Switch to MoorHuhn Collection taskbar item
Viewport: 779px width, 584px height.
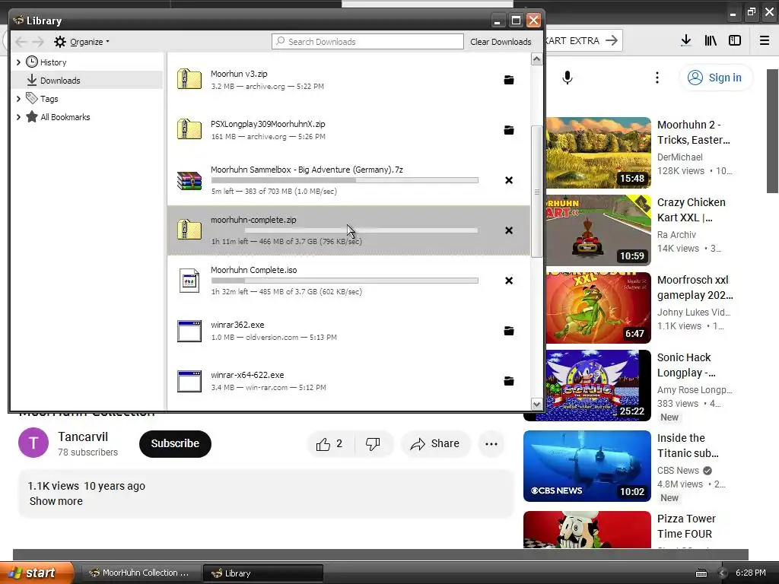[140, 573]
